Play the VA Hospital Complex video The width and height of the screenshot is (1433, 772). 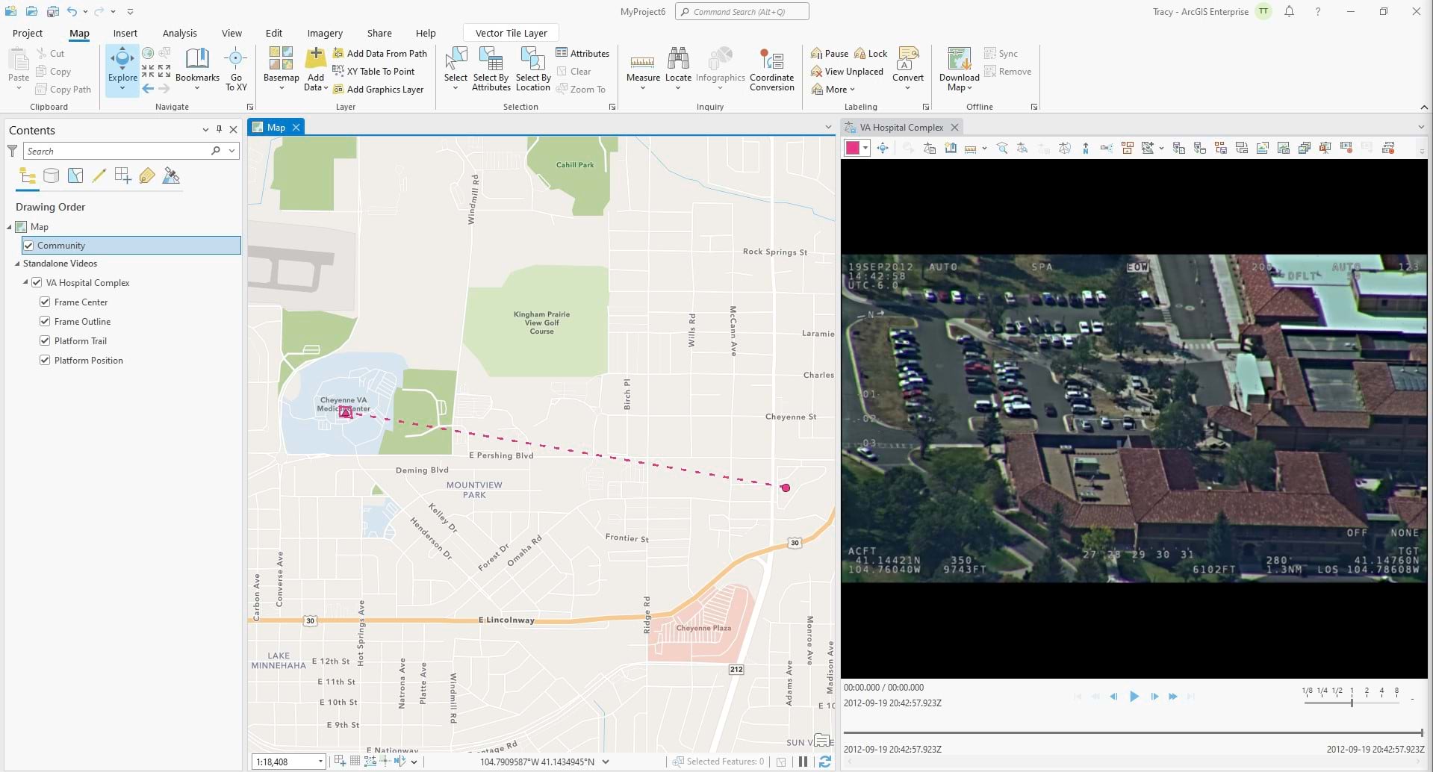[x=1134, y=697]
